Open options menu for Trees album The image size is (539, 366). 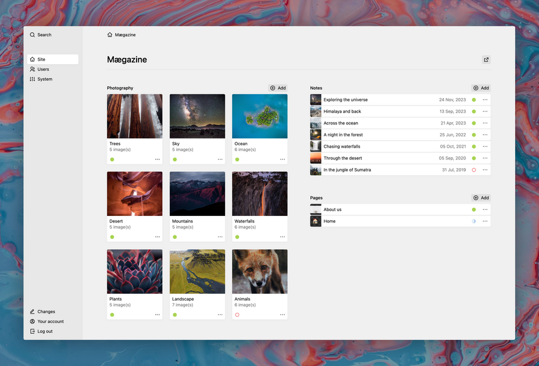157,159
